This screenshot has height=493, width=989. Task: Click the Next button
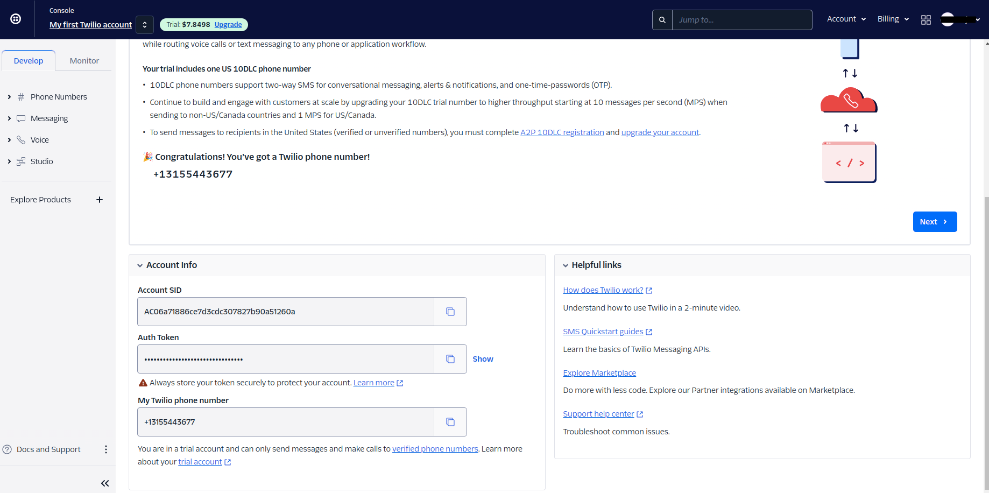(935, 222)
